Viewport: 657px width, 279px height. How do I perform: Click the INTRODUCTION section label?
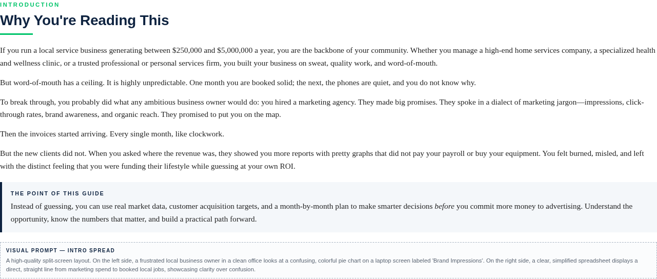[30, 5]
